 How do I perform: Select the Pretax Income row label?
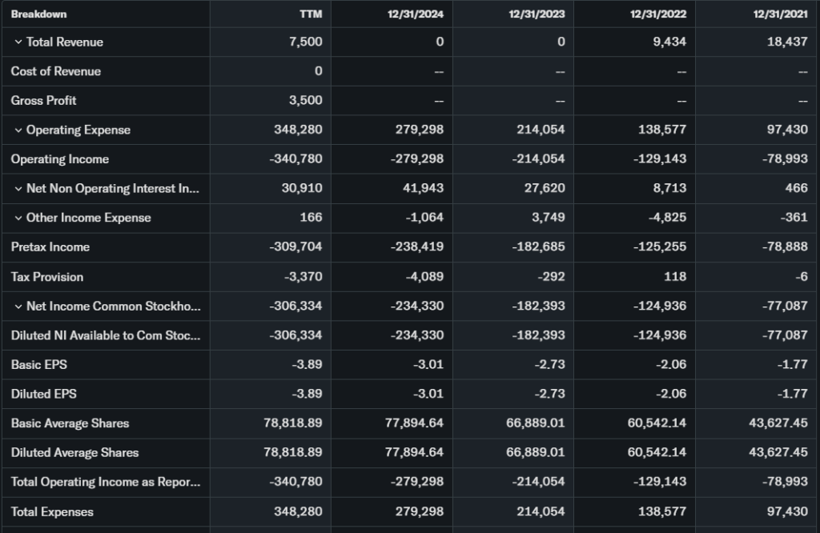[x=50, y=247]
